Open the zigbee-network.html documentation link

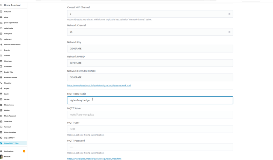99,85
